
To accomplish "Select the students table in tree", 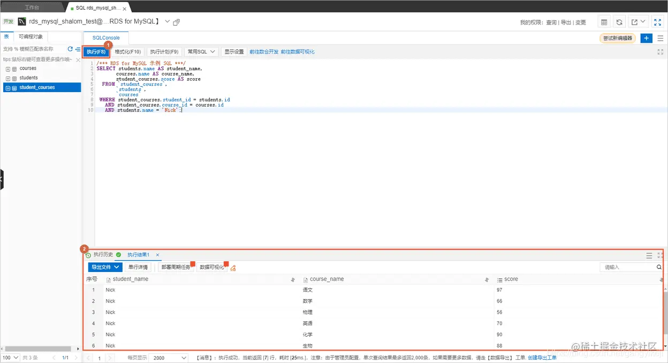I will point(28,78).
